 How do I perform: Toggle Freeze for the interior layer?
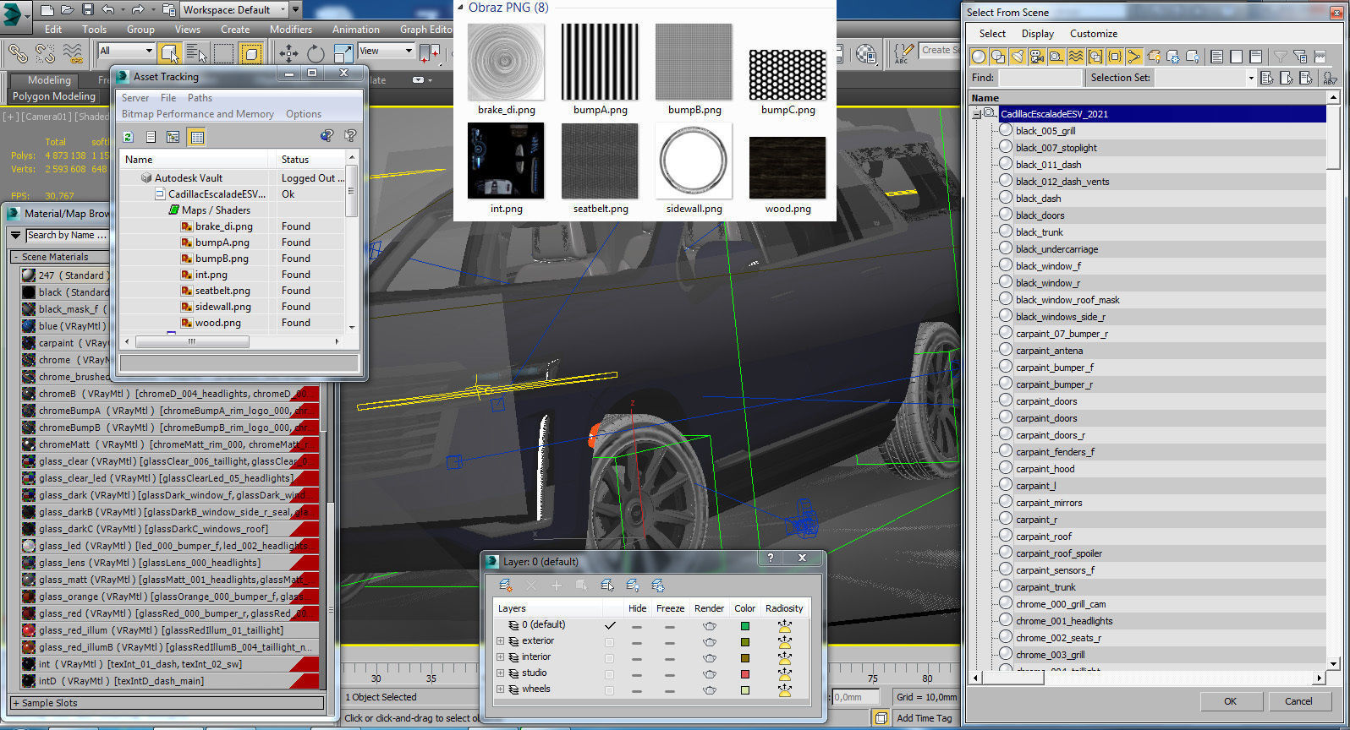[670, 657]
